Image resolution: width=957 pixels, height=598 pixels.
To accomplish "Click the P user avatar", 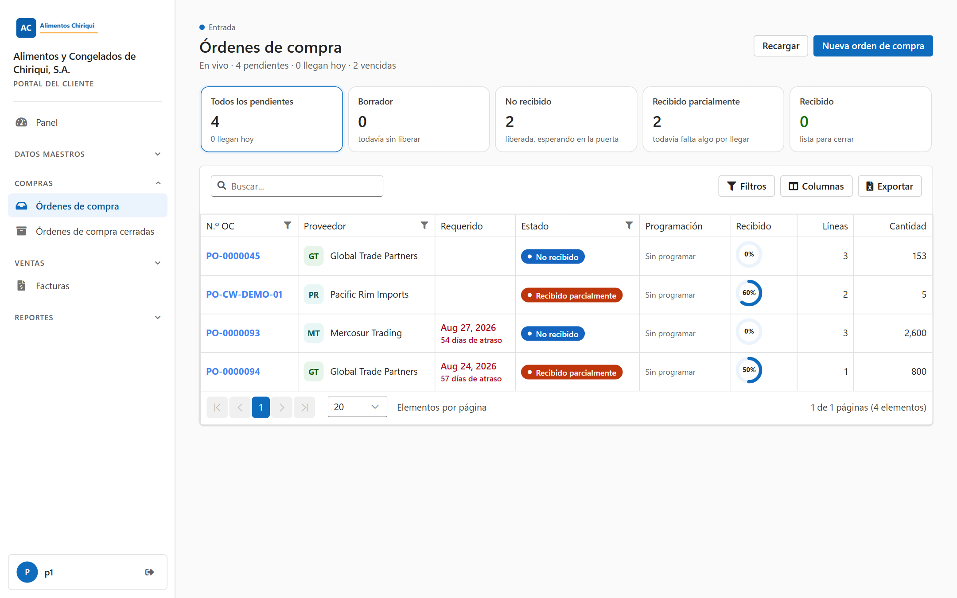I will point(27,572).
